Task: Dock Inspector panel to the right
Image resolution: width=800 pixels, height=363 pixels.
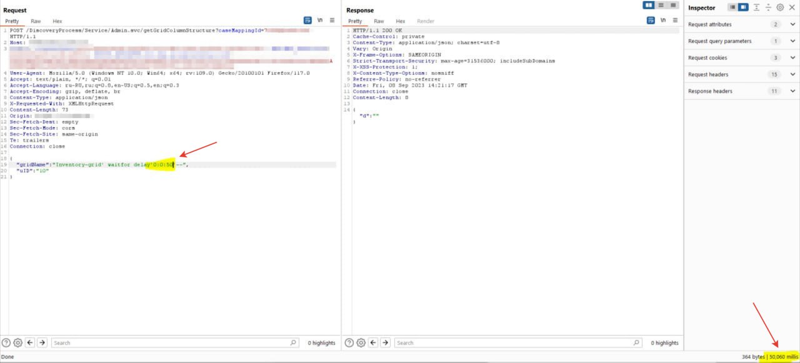Action: pos(743,7)
